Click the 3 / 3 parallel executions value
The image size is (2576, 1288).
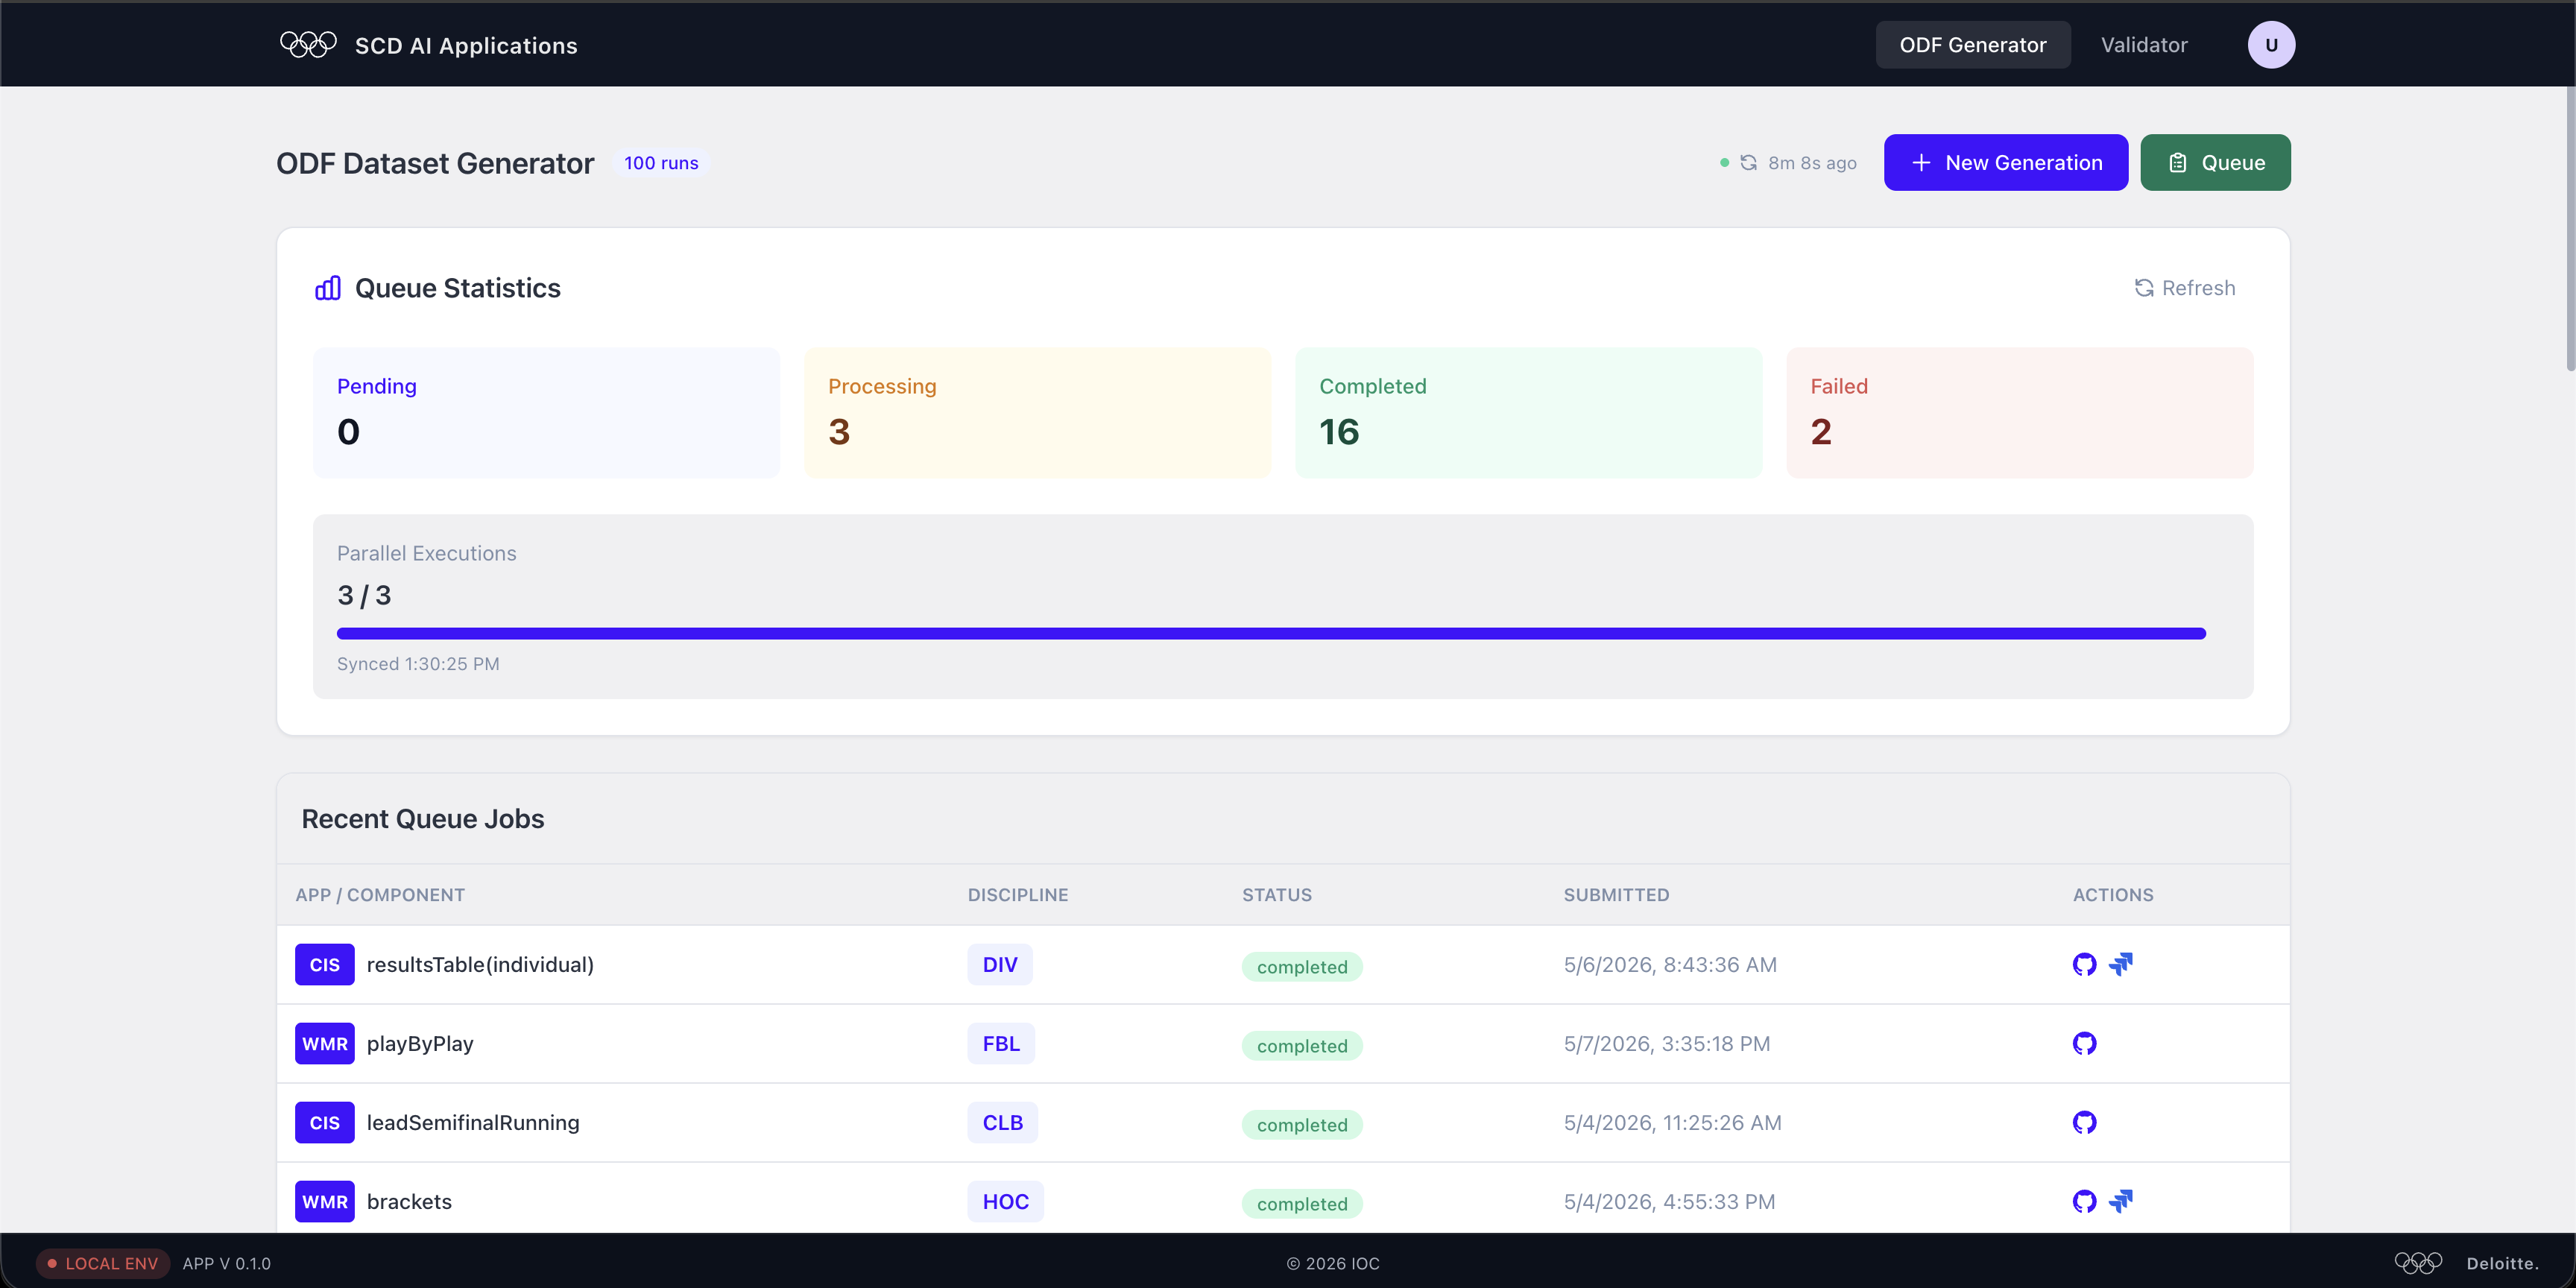tap(364, 596)
